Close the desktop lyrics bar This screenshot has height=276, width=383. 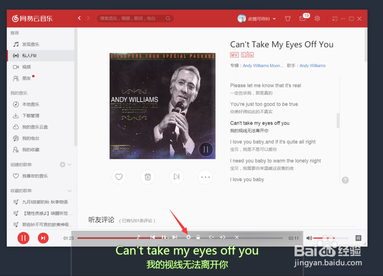click(x=237, y=237)
